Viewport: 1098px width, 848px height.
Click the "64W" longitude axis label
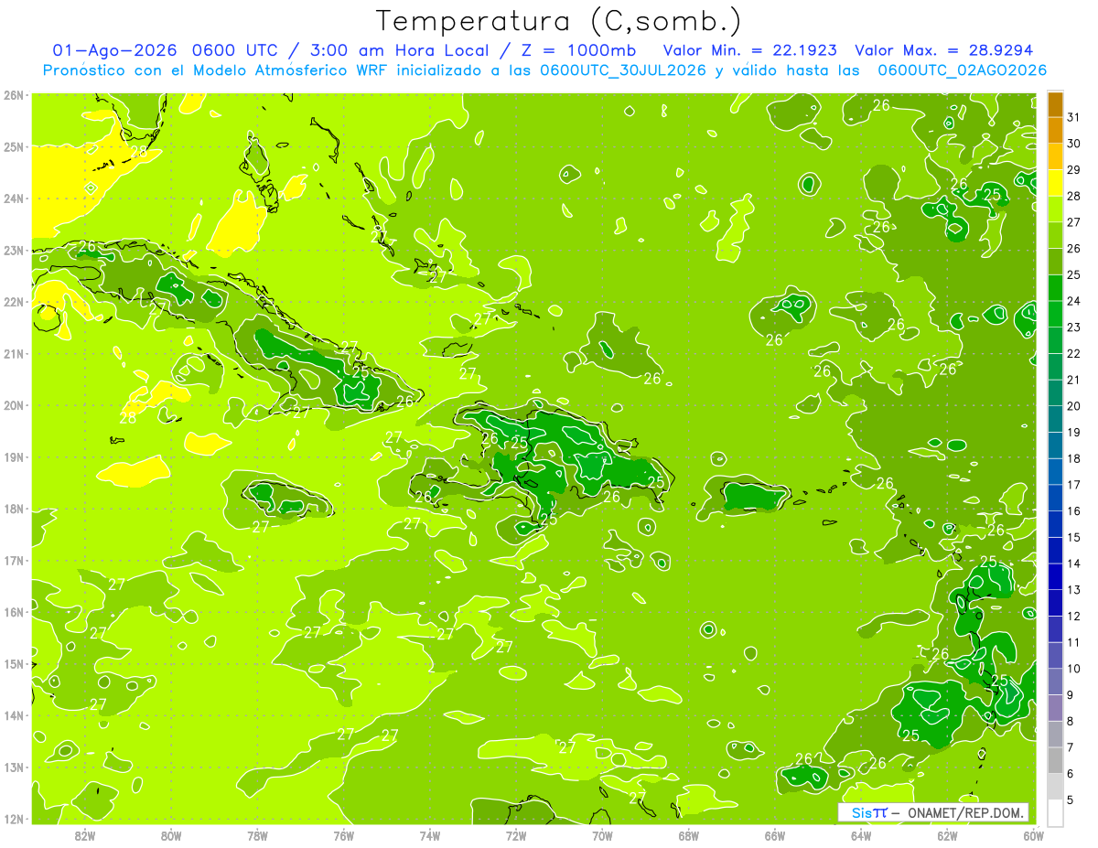coord(861,835)
